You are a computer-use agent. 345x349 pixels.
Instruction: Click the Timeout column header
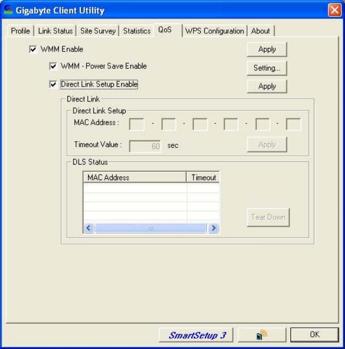[x=203, y=178]
